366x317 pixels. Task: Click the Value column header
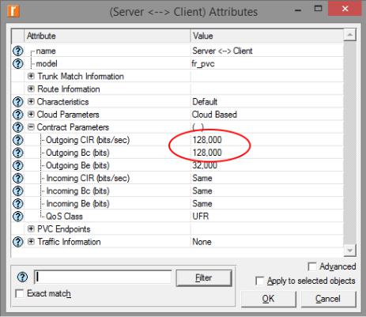(267, 36)
